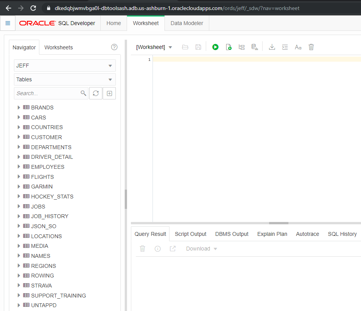This screenshot has height=311, width=361.
Task: Open the hamburger navigation menu
Action: pos(8,23)
